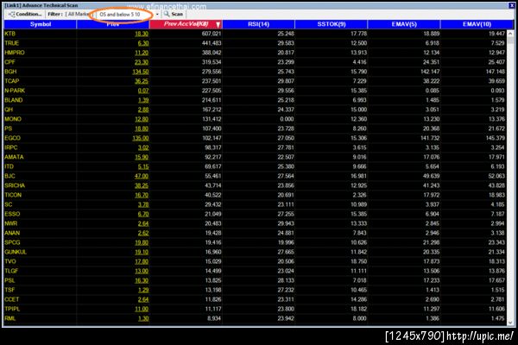Select the IRPC symbol
Image resolution: width=518 pixels, height=345 pixels.
[x=11, y=147]
